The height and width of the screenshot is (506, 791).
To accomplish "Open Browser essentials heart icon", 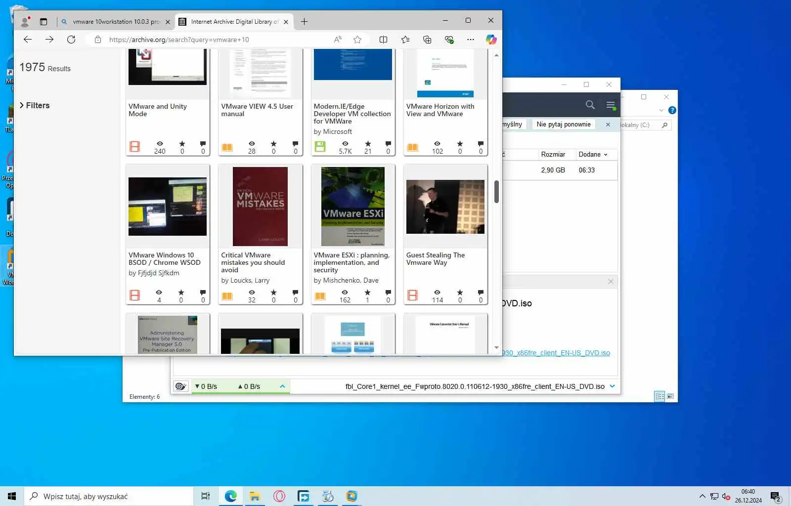I will pos(449,40).
